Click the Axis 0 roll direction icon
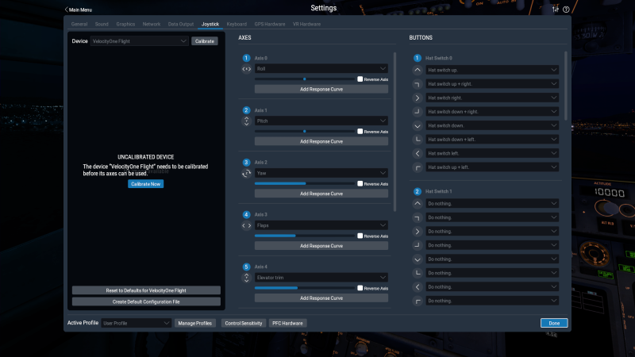The width and height of the screenshot is (635, 357). (246, 69)
